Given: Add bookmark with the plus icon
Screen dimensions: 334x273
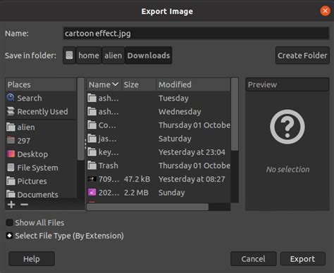Looking at the screenshot, I should click(x=11, y=205).
